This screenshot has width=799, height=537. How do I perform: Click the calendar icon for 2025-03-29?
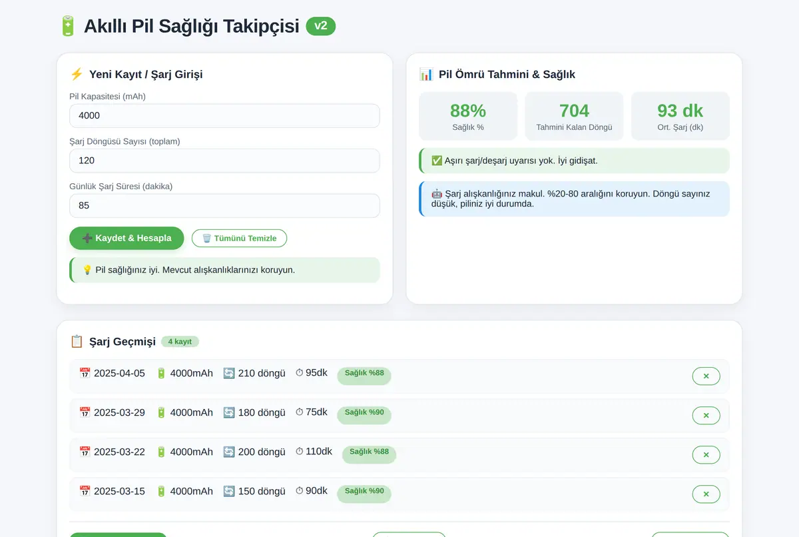click(x=85, y=412)
